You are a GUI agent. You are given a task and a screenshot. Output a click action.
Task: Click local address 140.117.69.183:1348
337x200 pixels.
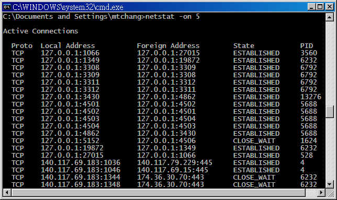tap(81, 184)
